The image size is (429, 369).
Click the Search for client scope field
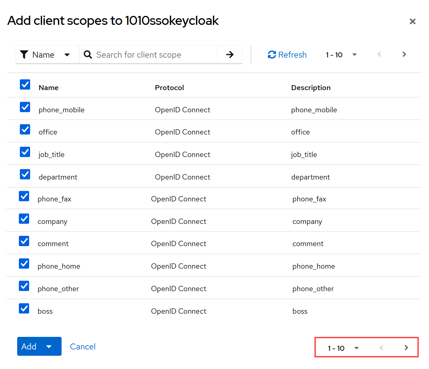[154, 55]
